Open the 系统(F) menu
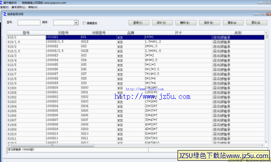Image resolution: width=271 pixels, height=162 pixels. coord(4,7)
